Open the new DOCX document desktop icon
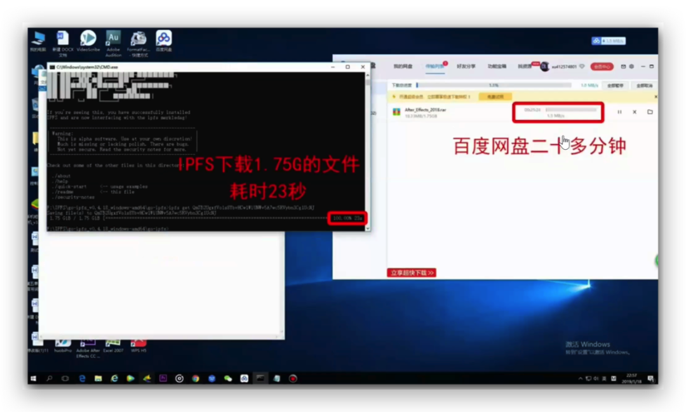686x412 pixels. point(63,43)
